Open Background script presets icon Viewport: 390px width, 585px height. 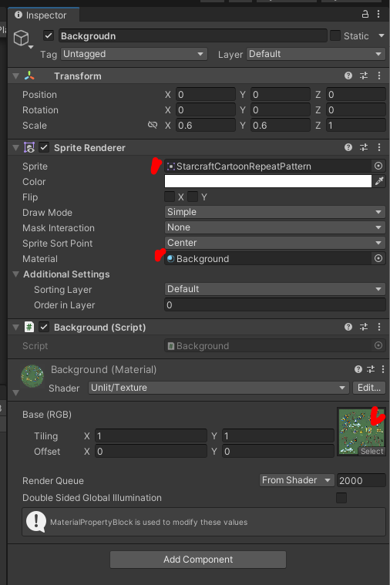pos(364,327)
